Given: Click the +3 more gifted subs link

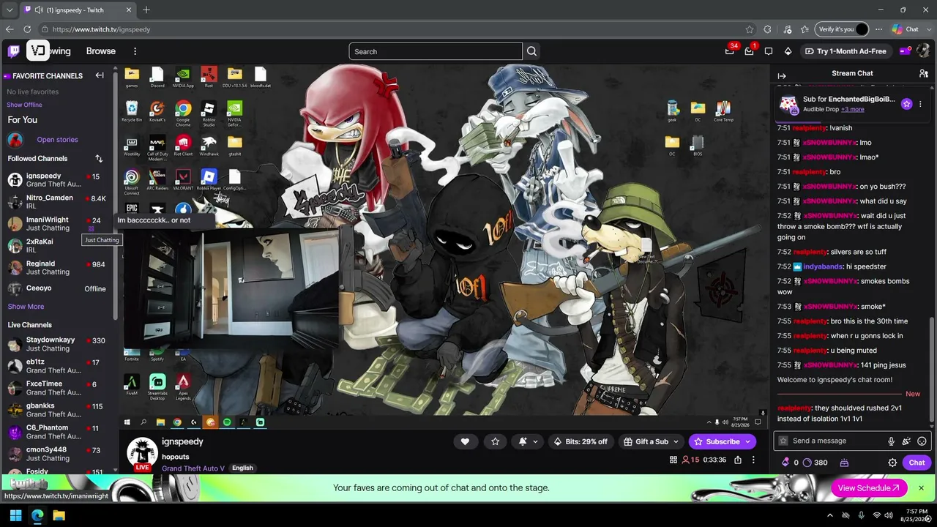Looking at the screenshot, I should [852, 110].
